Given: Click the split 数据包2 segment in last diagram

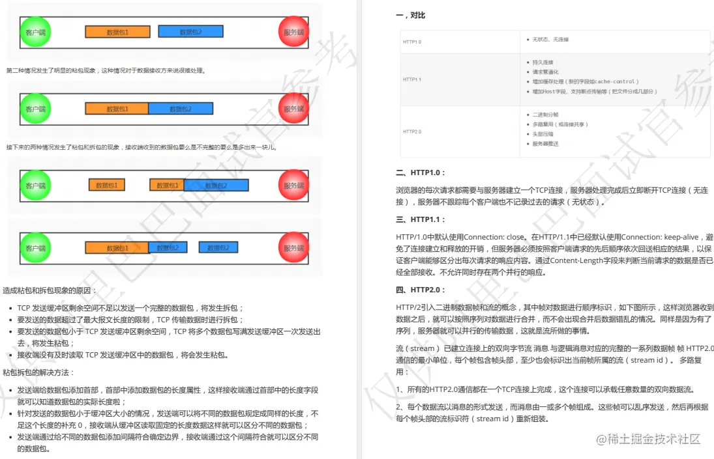Looking at the screenshot, I should [168, 247].
